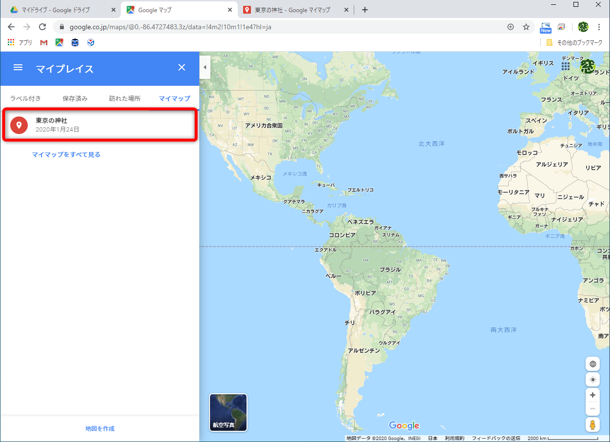The width and height of the screenshot is (610, 442).
Task: Toggle the 2000 km scale bar
Action: click(563, 439)
